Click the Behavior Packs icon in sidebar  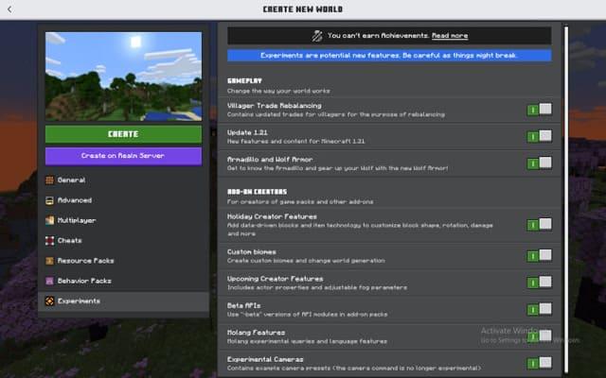click(49, 281)
